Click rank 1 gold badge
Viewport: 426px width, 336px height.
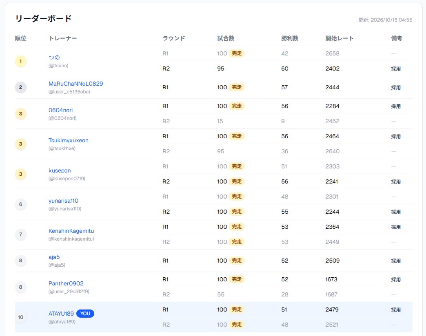[x=21, y=61]
